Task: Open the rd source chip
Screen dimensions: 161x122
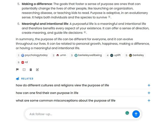Action: coord(22,62)
